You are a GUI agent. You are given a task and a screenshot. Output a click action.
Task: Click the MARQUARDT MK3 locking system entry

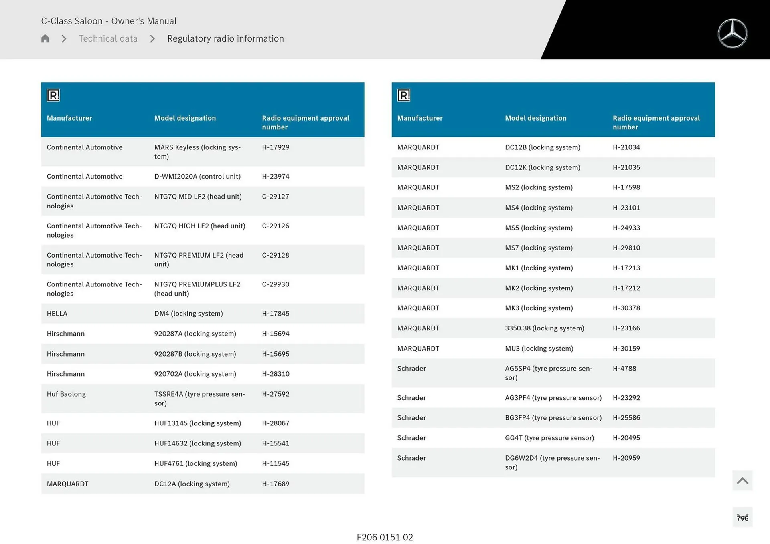[539, 308]
